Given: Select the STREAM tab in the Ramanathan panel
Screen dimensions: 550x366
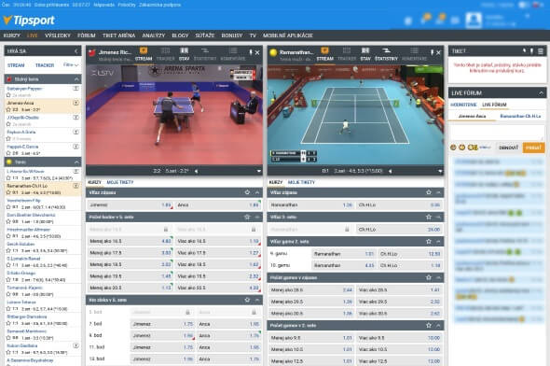Looking at the screenshot, I should [x=324, y=54].
